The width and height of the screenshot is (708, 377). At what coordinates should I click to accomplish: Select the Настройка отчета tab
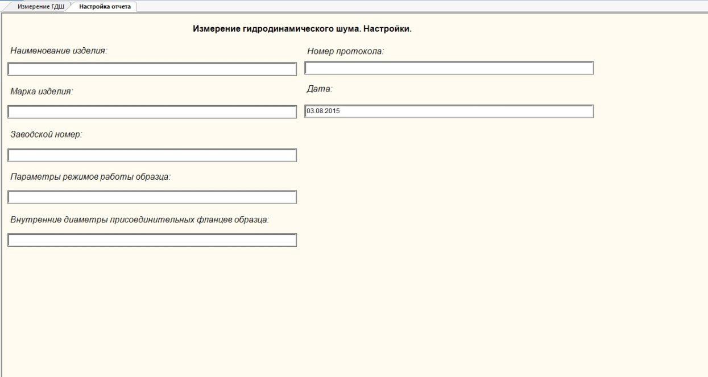tap(105, 7)
